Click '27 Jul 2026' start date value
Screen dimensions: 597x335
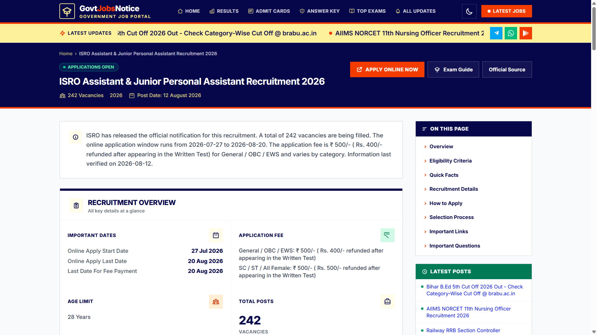tap(207, 251)
